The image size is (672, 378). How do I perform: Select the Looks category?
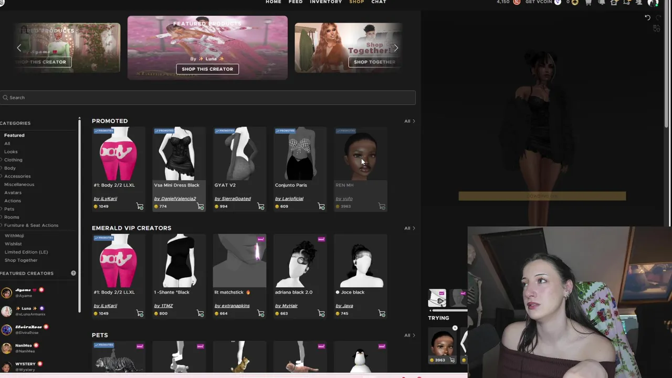(10, 152)
